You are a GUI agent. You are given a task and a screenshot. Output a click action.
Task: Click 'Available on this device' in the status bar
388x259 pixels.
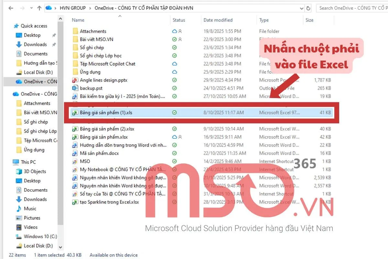coord(113,255)
